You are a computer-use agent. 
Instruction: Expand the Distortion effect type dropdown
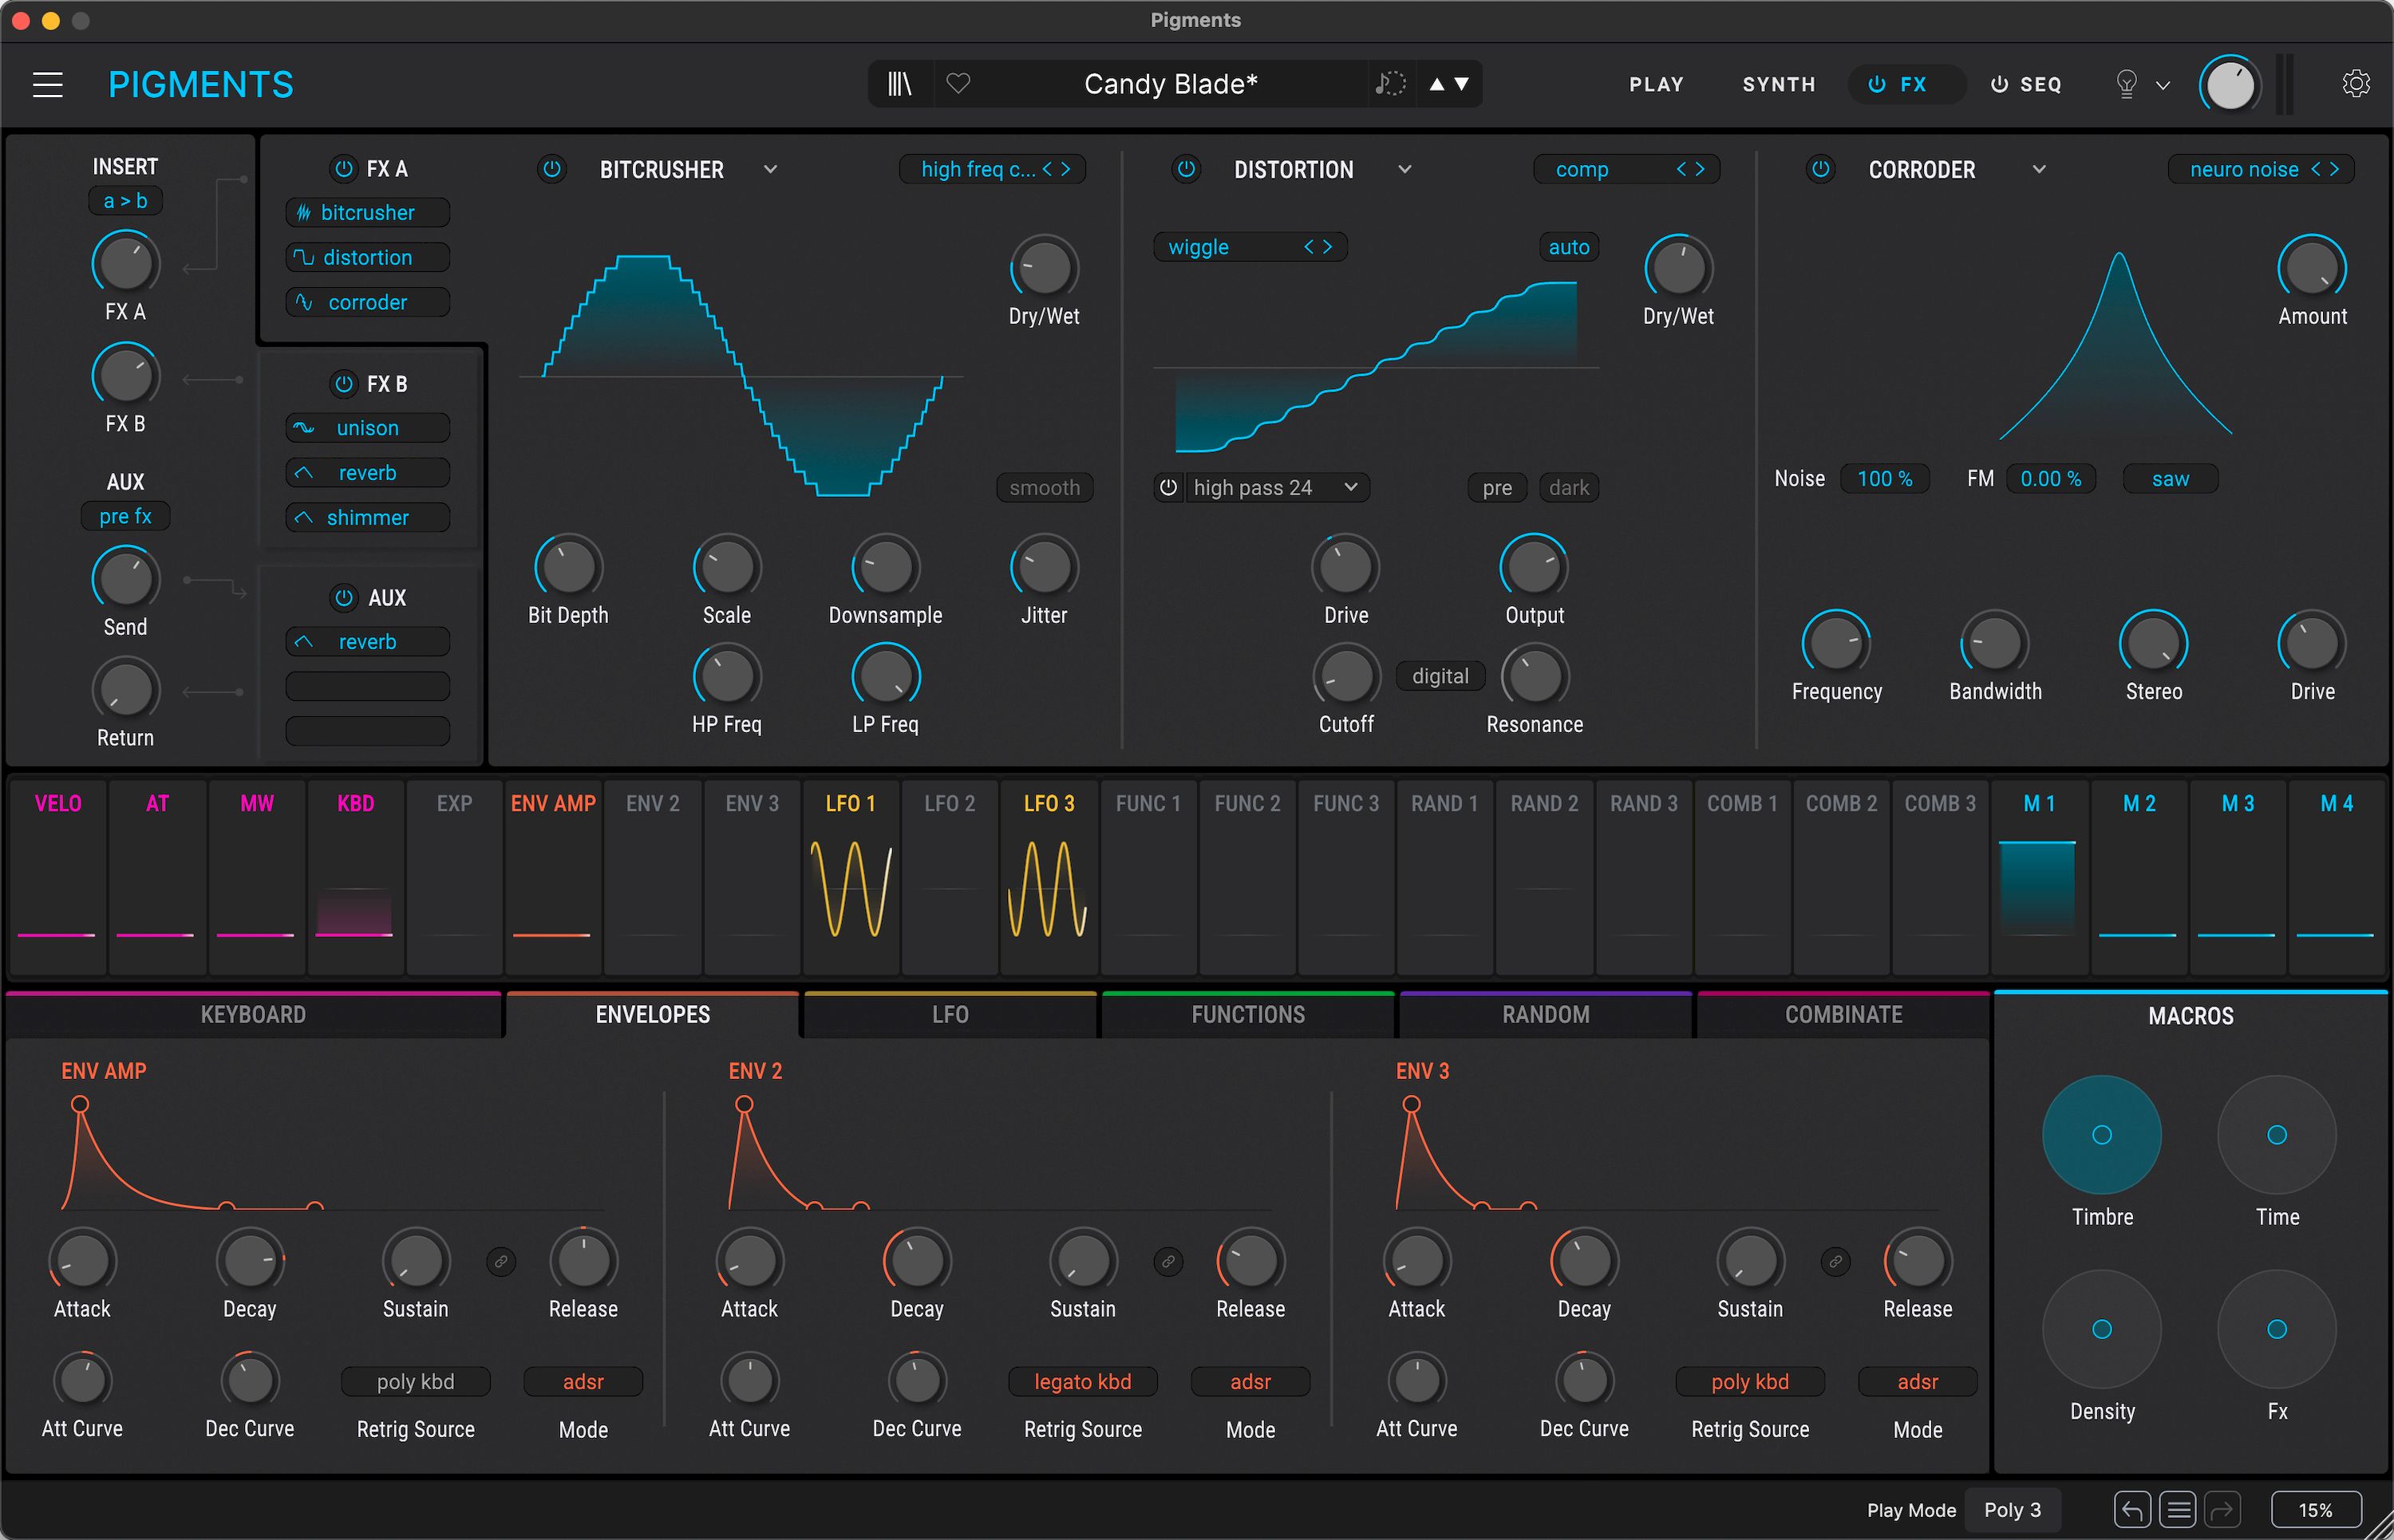coord(1404,170)
